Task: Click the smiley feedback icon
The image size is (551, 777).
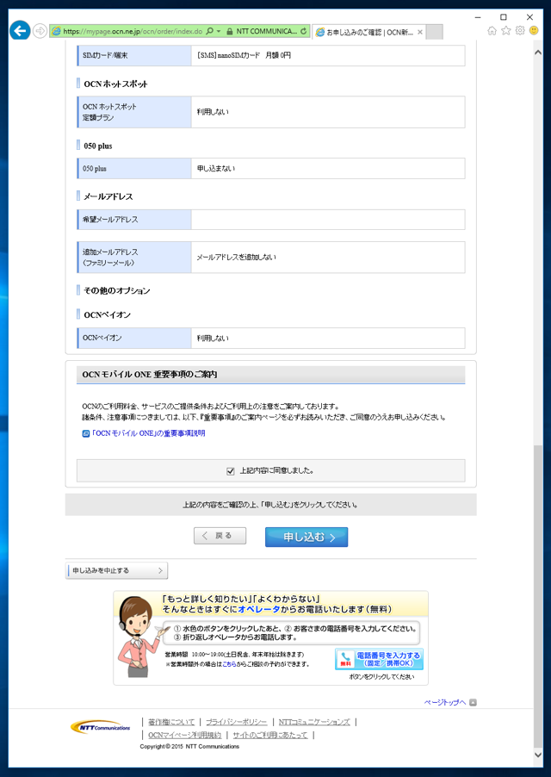Action: click(x=534, y=31)
